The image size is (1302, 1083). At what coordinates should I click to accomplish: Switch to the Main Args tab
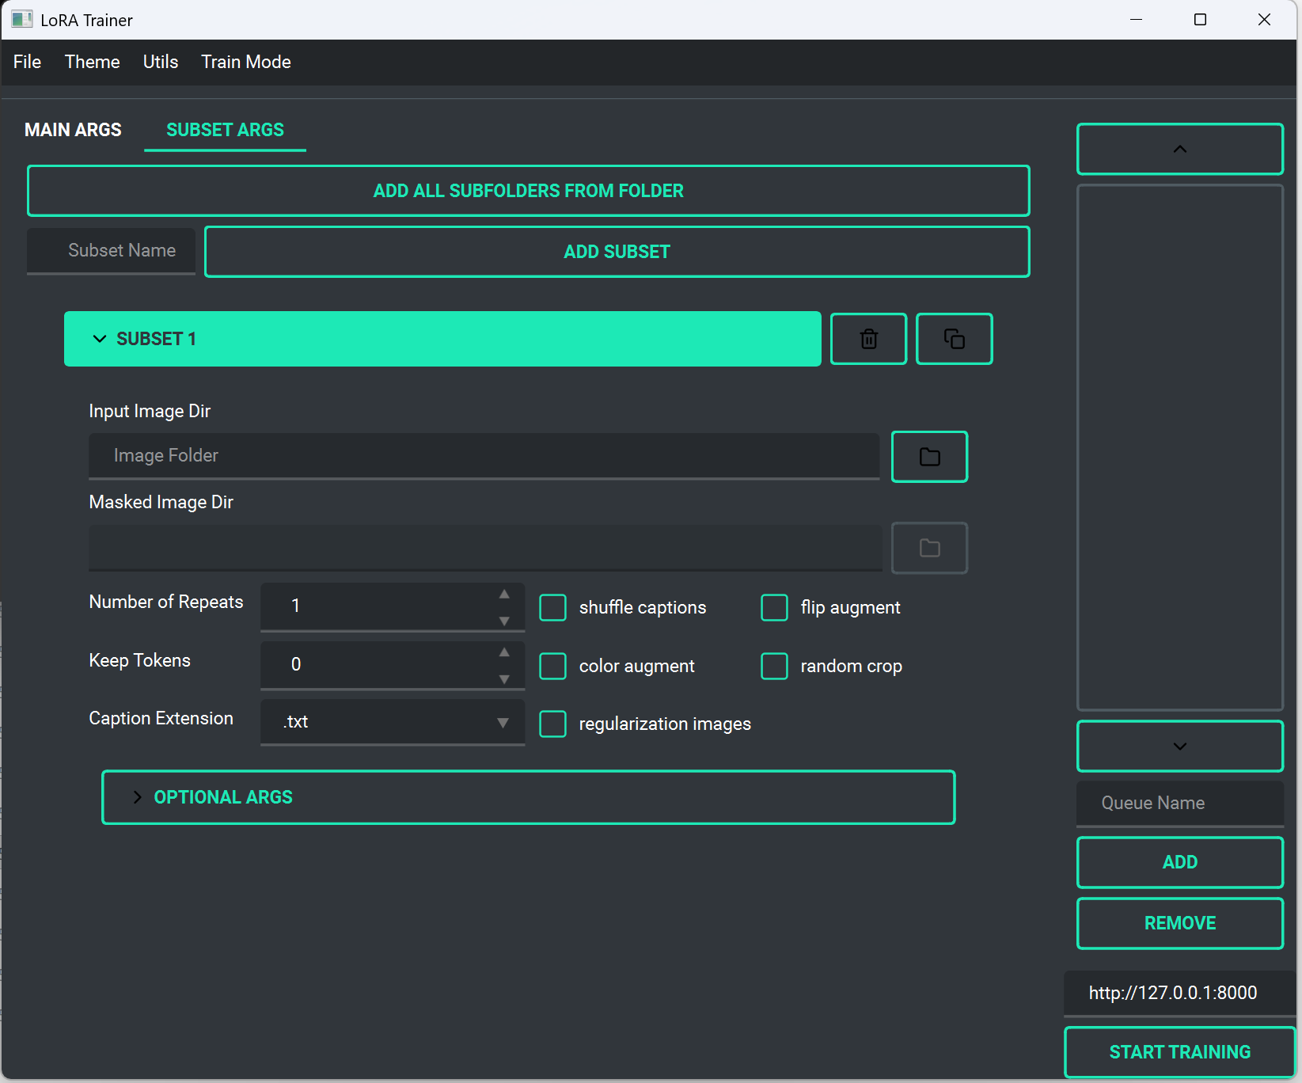[73, 130]
